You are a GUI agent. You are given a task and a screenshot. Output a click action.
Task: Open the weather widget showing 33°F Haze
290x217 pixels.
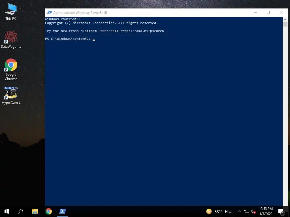point(220,211)
